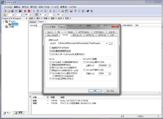This screenshot has height=119, width=163.
Task: Pause all downloads with red pause icon
Action: 29,11
